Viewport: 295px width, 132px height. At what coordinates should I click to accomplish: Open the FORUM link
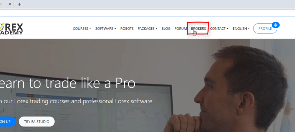pos(180,28)
